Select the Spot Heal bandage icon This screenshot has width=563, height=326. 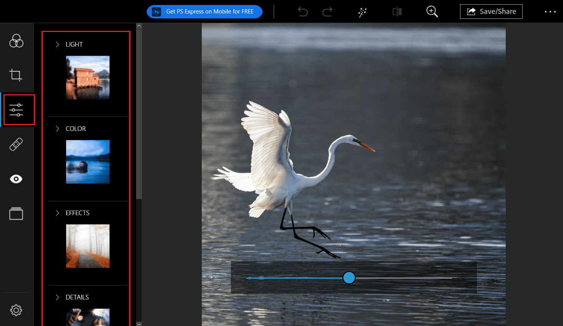coord(16,144)
